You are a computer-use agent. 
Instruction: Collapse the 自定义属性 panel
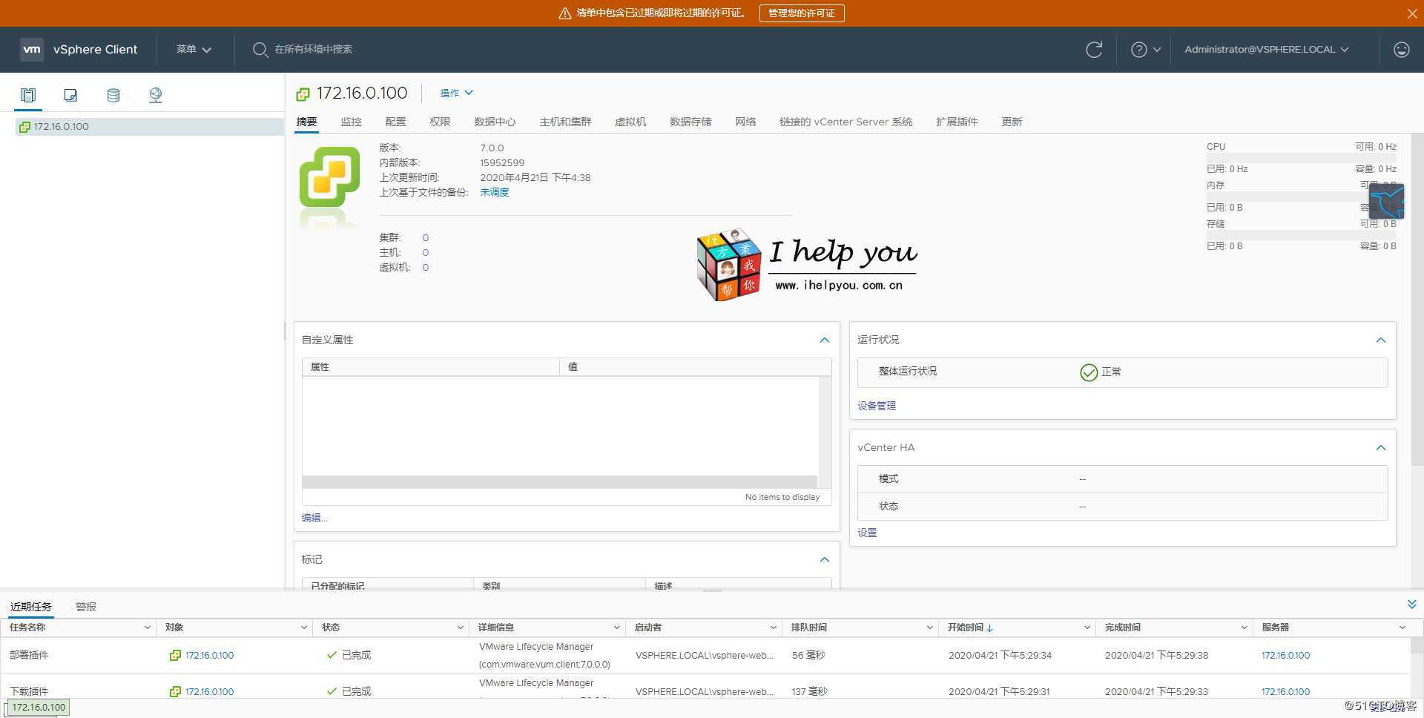coord(824,340)
